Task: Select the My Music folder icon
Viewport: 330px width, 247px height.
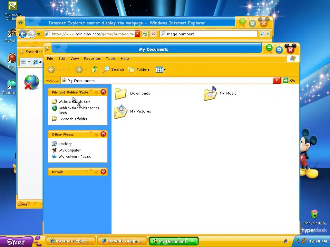Action: [x=210, y=94]
